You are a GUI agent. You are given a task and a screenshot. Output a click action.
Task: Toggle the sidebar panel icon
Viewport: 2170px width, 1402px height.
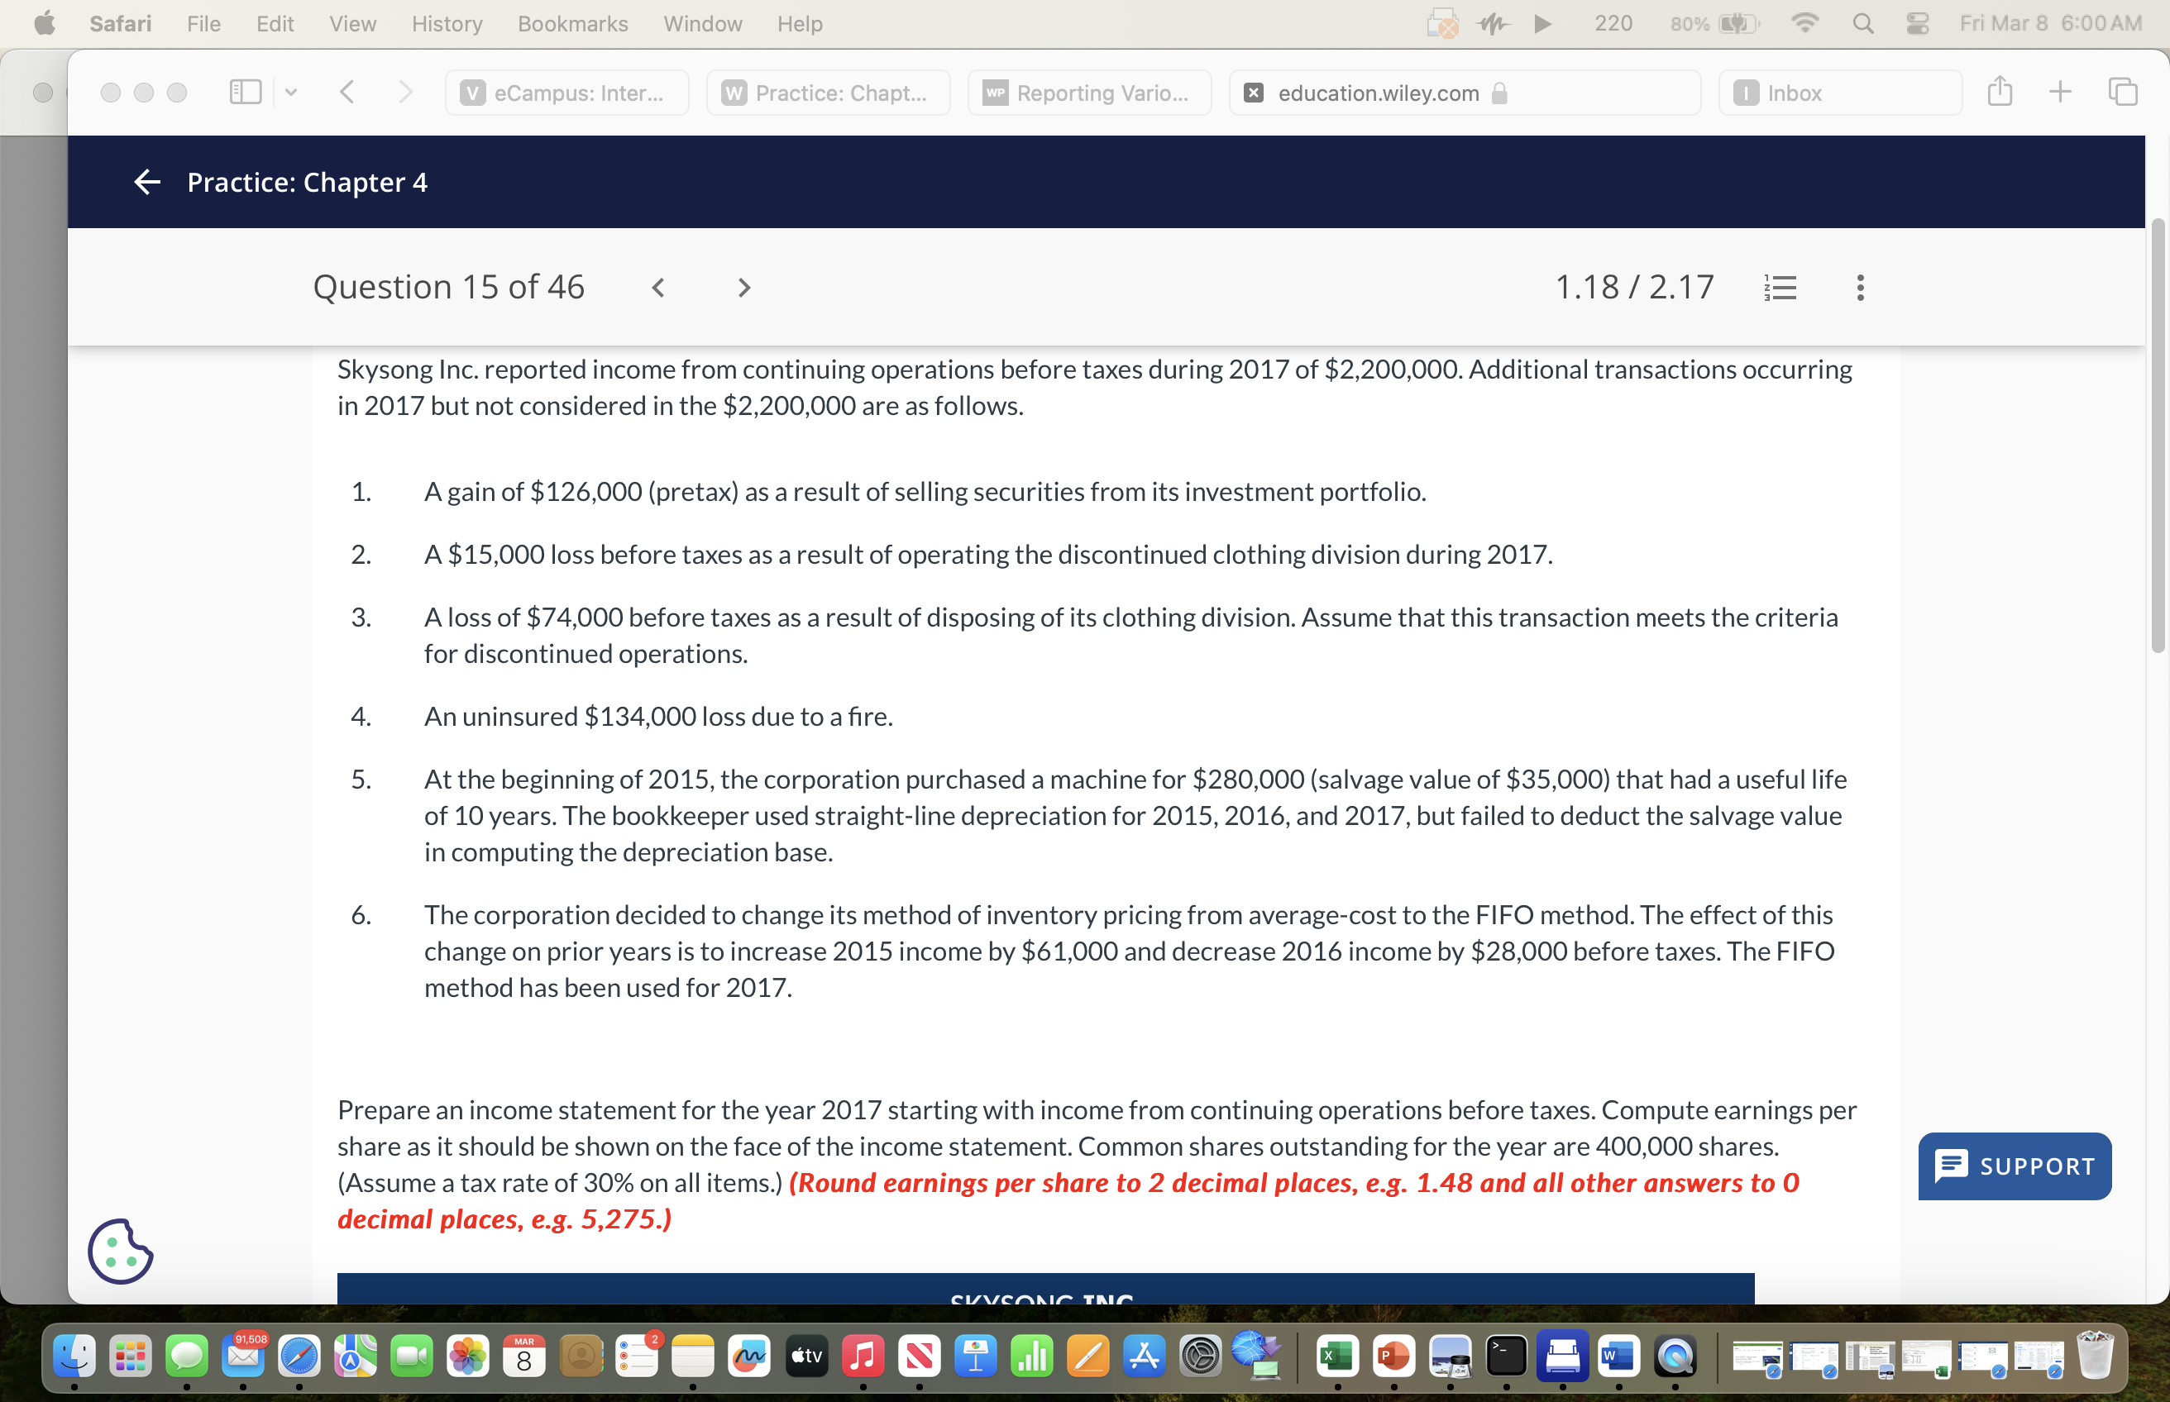244,92
